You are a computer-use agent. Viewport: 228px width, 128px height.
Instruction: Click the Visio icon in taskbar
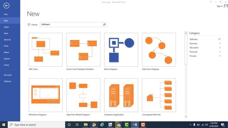coord(135,125)
